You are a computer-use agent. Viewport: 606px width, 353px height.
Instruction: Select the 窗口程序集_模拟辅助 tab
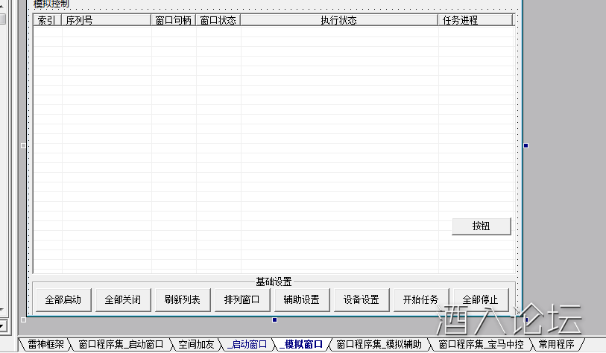379,344
